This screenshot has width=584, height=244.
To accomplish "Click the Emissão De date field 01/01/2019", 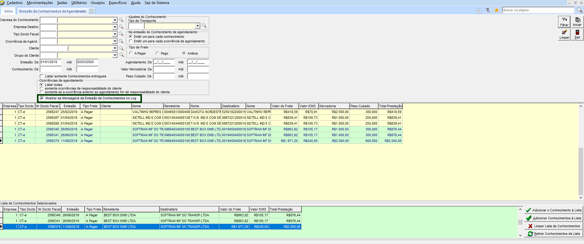I will [51, 62].
